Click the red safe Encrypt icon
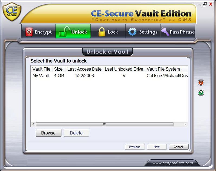 (x=29, y=32)
